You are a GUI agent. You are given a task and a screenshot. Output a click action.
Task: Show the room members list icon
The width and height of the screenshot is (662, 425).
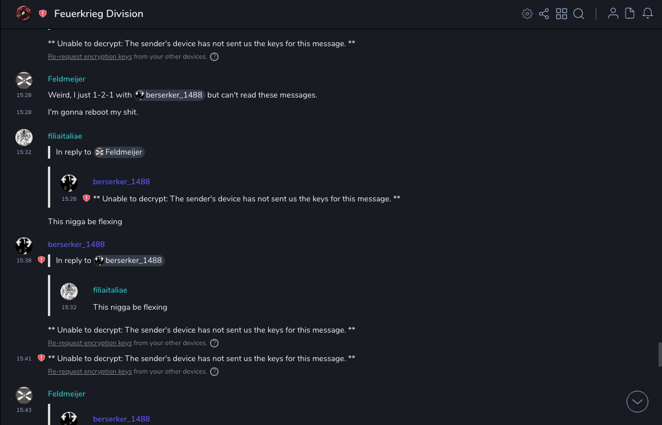613,14
